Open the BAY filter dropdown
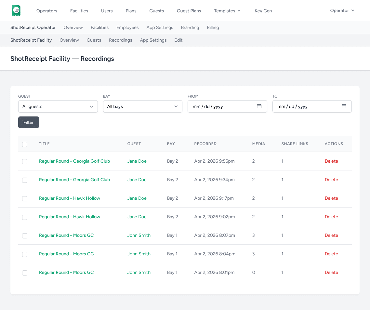Image resolution: width=370 pixels, height=310 pixels. [x=142, y=106]
